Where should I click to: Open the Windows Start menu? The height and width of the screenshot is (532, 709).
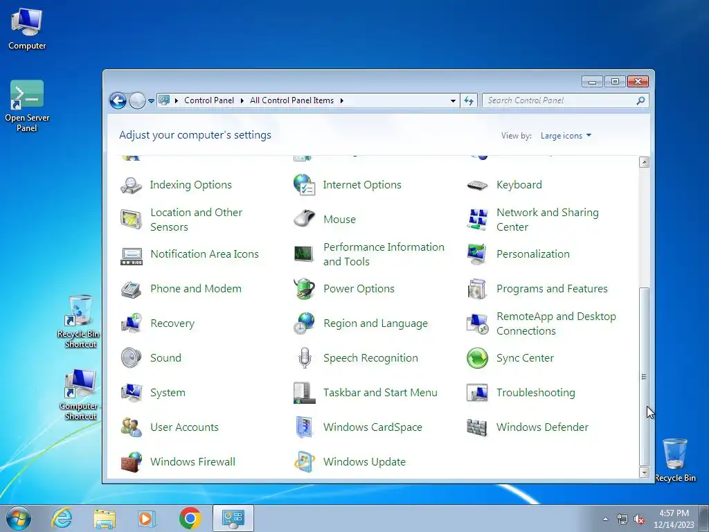19,518
